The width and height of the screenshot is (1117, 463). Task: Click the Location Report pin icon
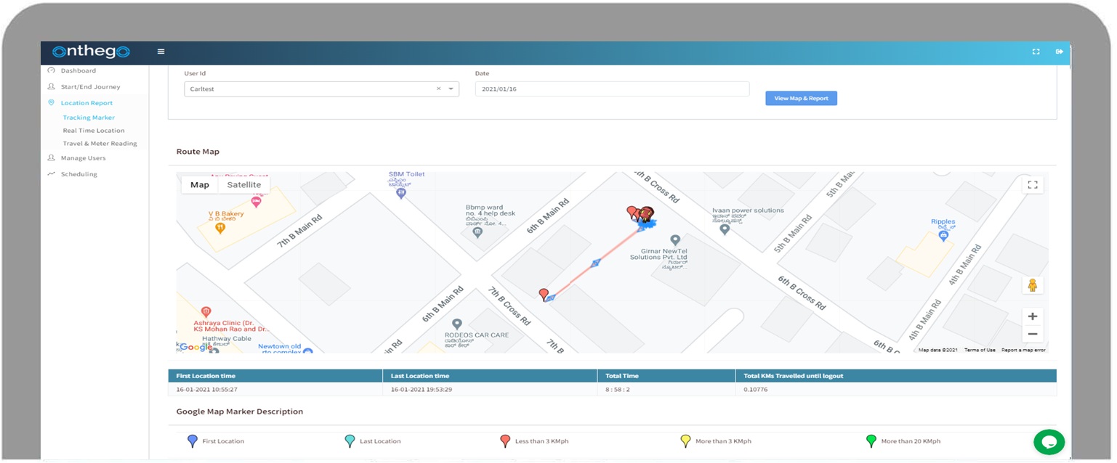(51, 103)
